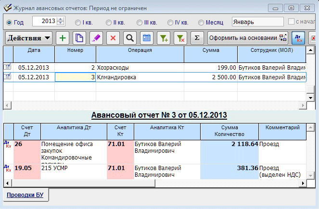Select the Хозрасходы operation cell
Image resolution: width=319 pixels, height=209 pixels.
(140, 68)
